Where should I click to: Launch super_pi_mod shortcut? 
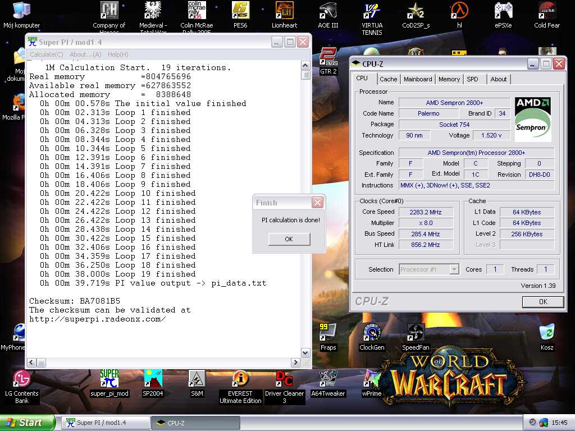[109, 383]
